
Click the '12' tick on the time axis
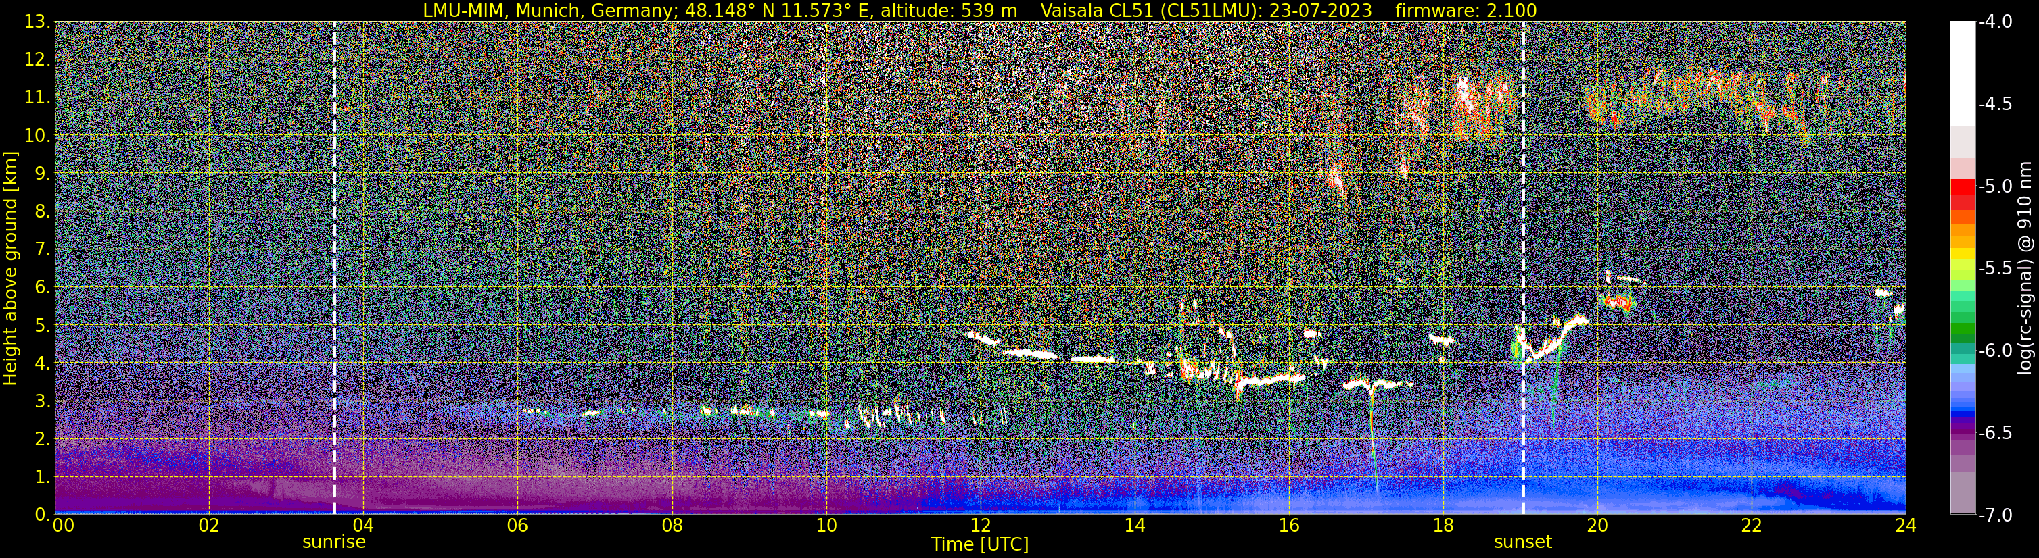(x=980, y=526)
